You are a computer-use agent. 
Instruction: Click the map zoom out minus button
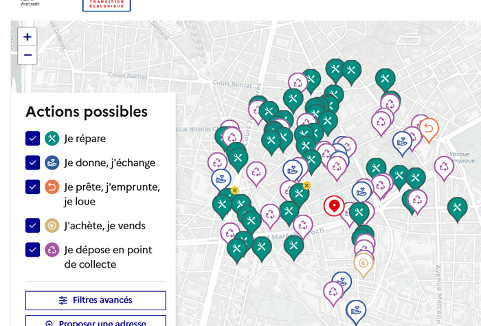tap(27, 55)
